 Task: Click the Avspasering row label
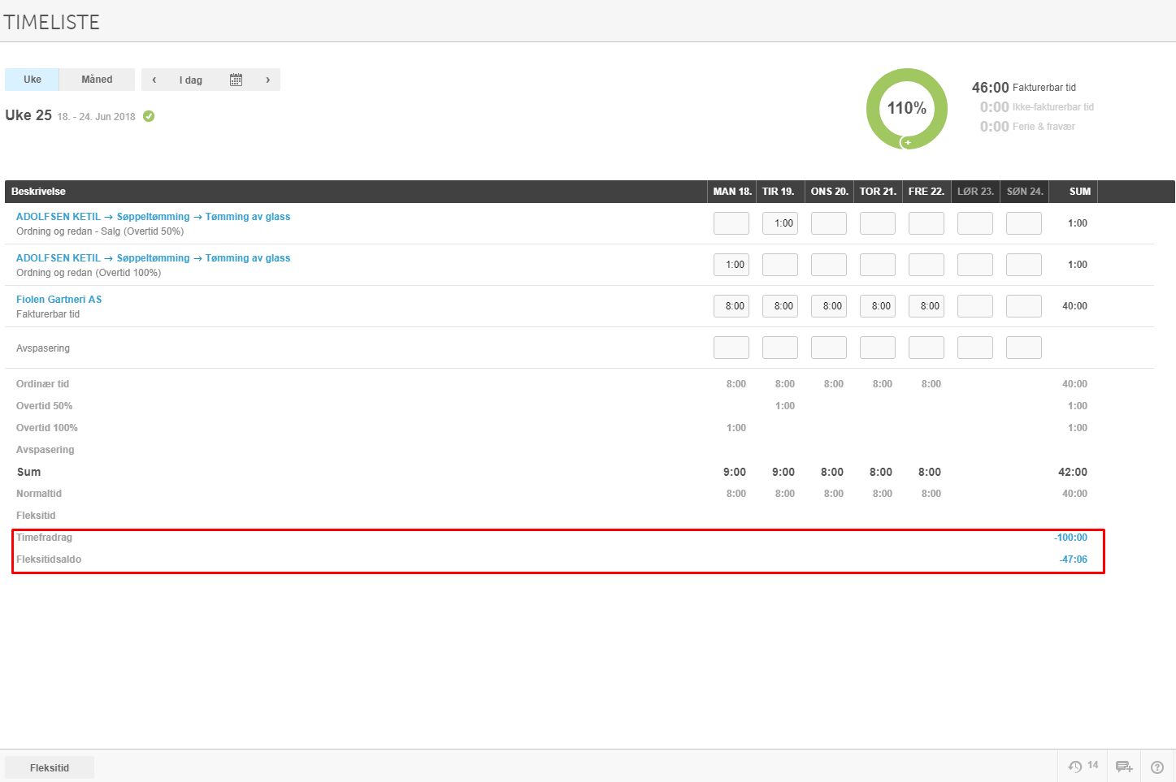click(43, 348)
